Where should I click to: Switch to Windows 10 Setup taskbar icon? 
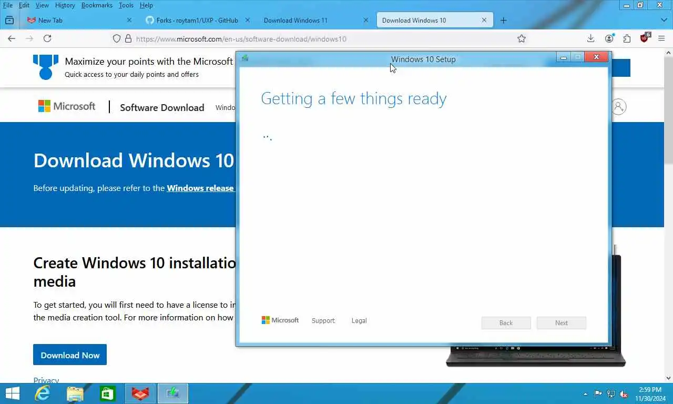[173, 393]
